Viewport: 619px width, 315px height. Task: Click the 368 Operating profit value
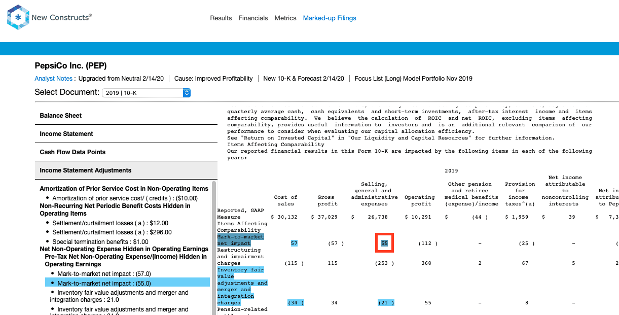[426, 263]
